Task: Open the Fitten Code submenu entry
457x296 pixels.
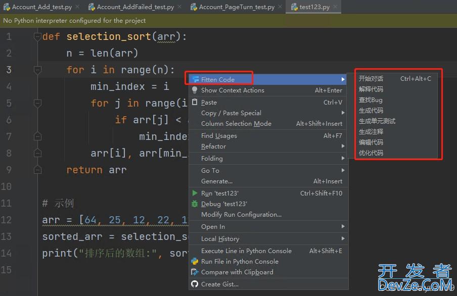Action: coord(267,79)
